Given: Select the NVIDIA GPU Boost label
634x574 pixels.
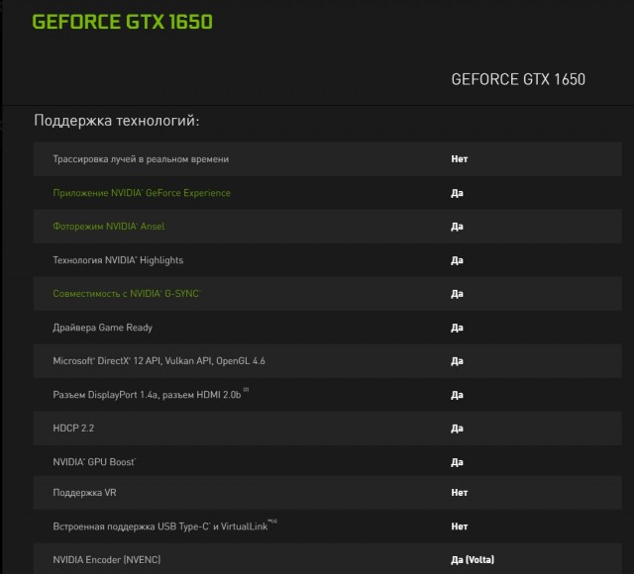Looking at the screenshot, I should [95, 462].
